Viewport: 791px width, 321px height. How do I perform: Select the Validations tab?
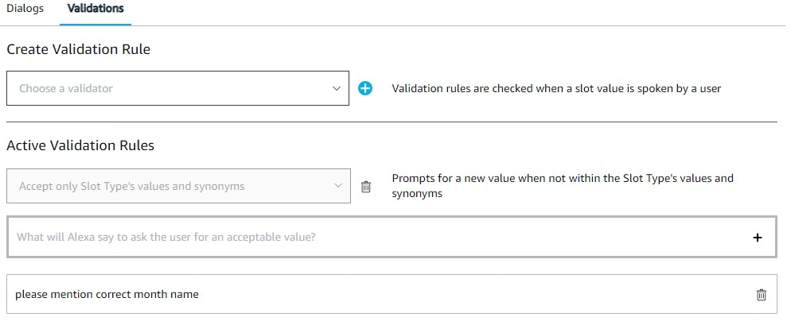click(x=95, y=9)
